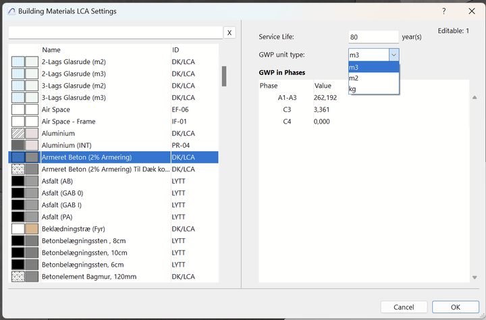
Task: Clear search with the X button
Action: click(230, 32)
